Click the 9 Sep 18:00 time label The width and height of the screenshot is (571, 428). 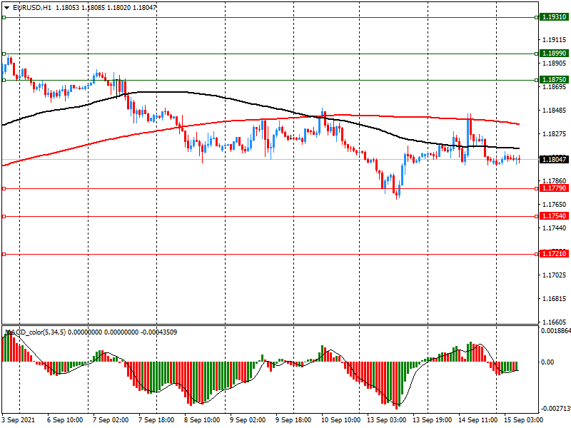tap(293, 420)
